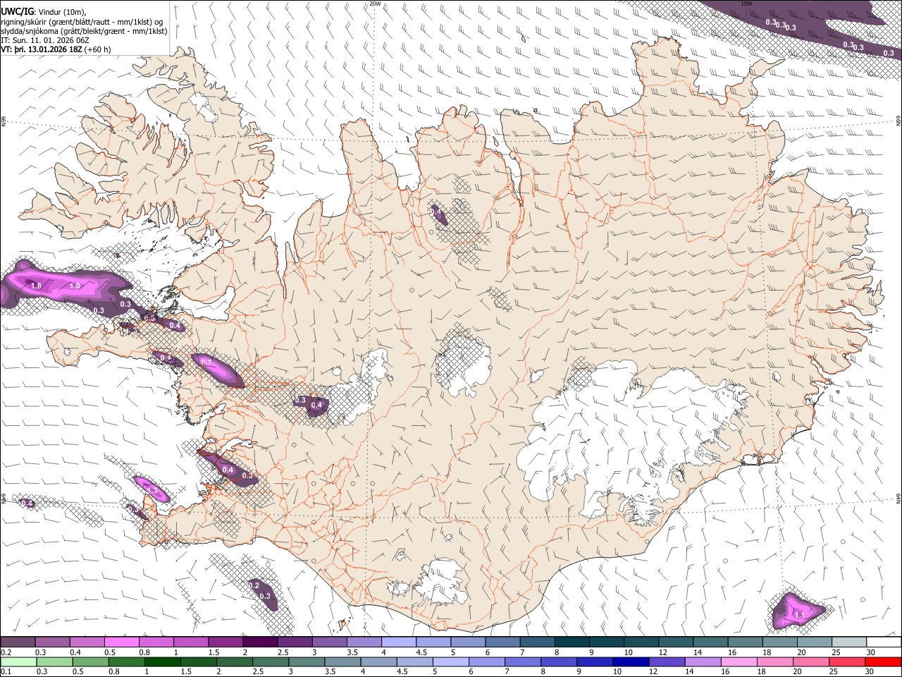902x677 pixels.
Task: Click the '1.3' value in the southwest pink cell
Action: pyautogui.click(x=152, y=489)
